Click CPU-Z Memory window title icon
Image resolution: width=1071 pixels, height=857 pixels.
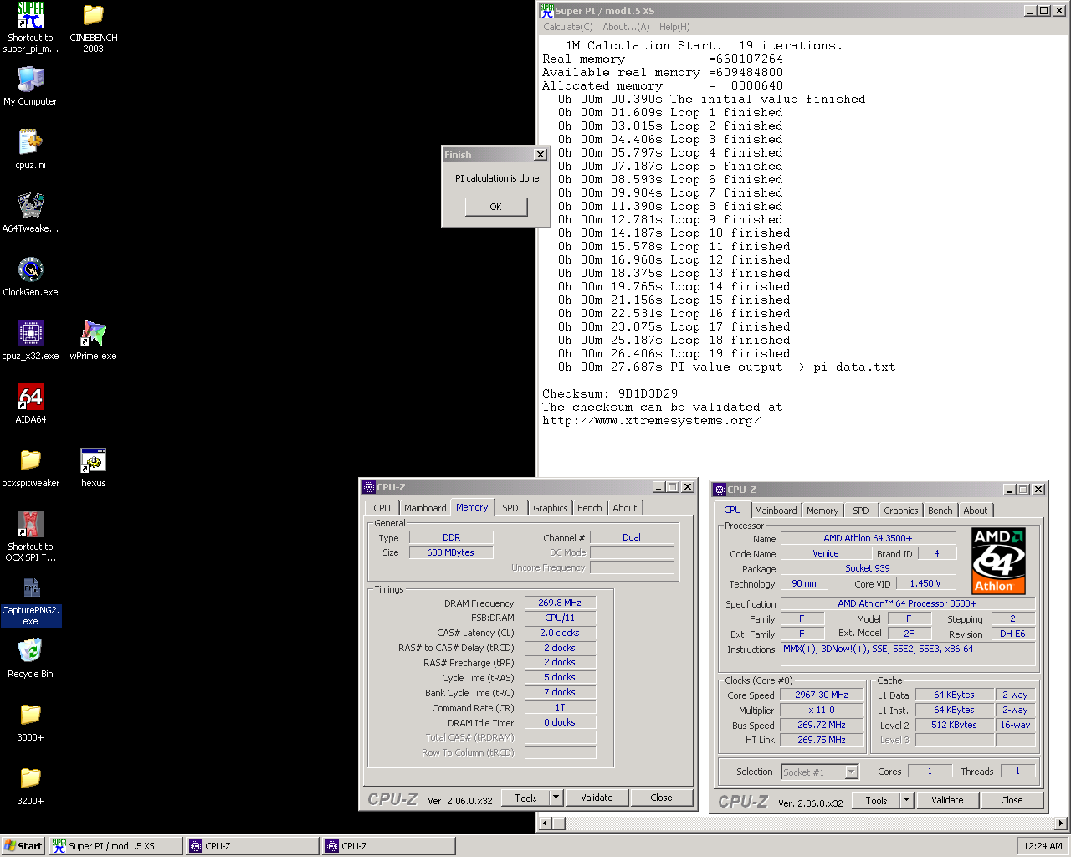369,487
